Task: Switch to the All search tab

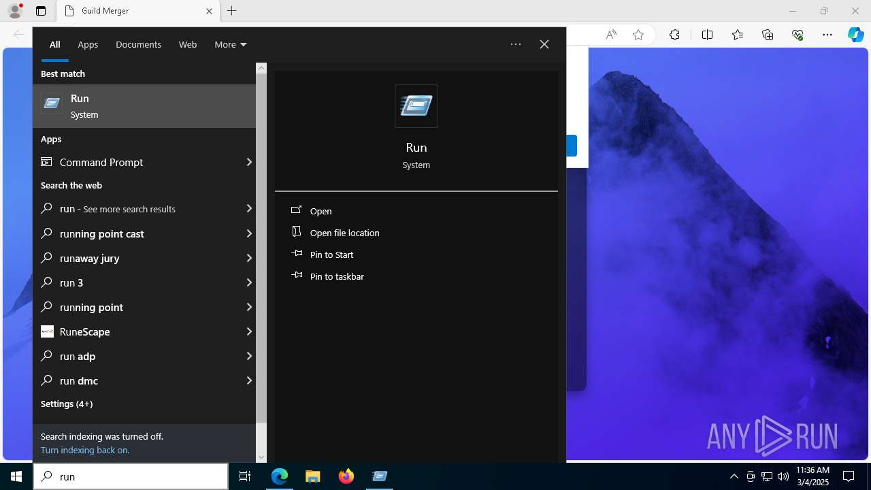Action: 54,44
